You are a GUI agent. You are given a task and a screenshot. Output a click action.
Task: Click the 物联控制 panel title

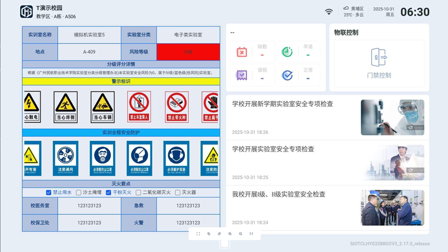coord(346,33)
